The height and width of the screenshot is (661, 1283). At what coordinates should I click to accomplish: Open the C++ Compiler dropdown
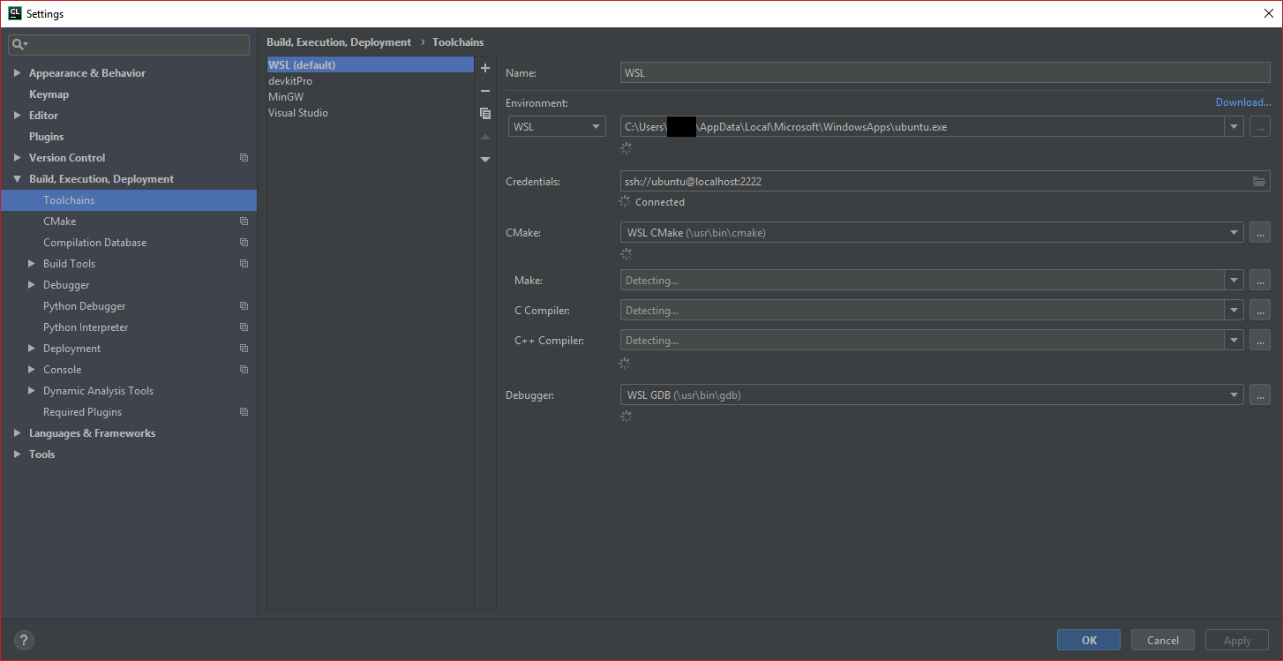point(1234,341)
